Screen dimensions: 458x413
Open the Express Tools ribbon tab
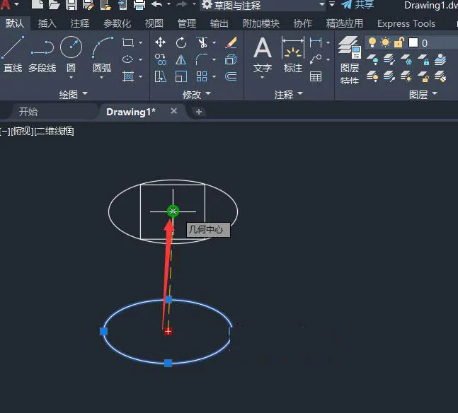click(406, 23)
